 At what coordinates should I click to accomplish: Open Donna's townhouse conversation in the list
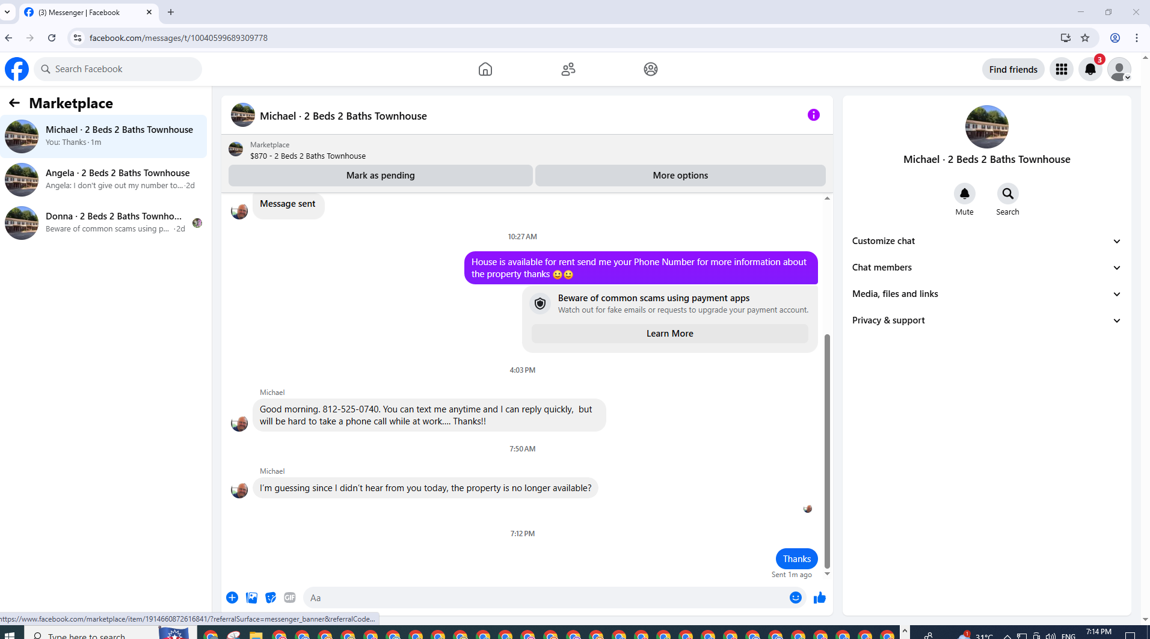103,222
